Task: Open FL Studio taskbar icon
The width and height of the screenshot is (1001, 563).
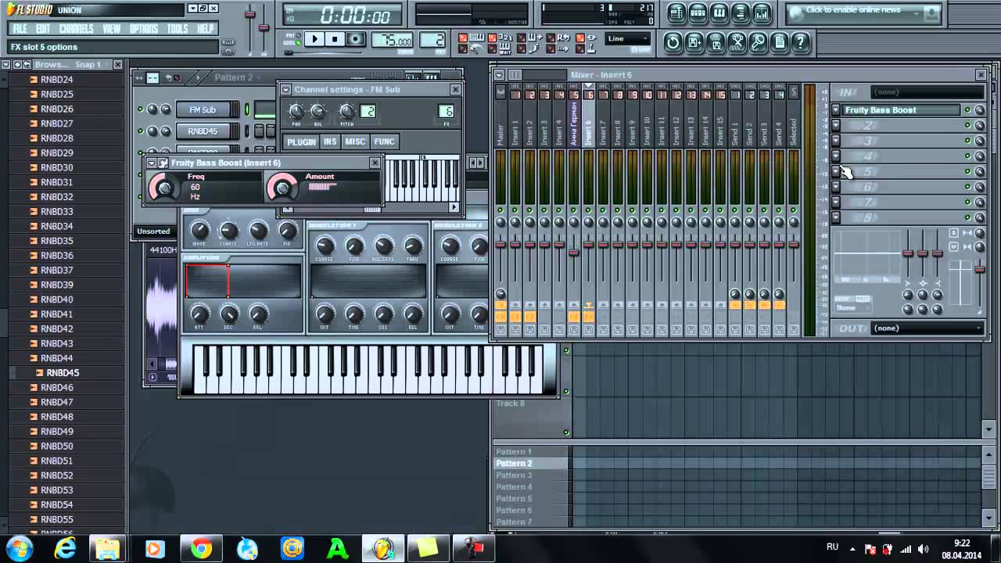Action: (382, 549)
